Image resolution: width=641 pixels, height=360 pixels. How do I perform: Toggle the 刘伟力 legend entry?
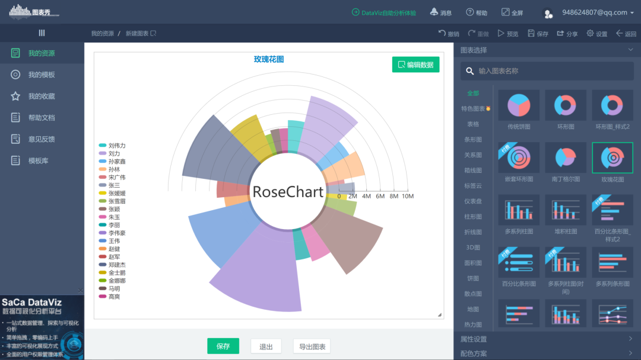tap(112, 146)
